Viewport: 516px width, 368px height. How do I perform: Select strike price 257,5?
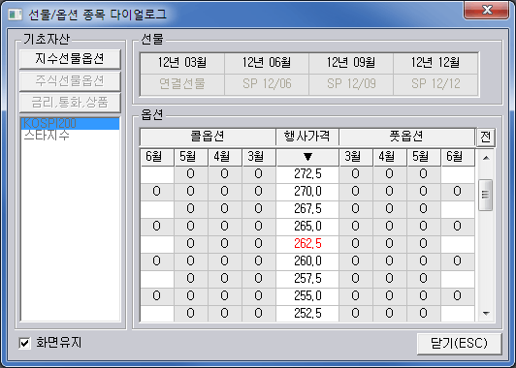[307, 279]
